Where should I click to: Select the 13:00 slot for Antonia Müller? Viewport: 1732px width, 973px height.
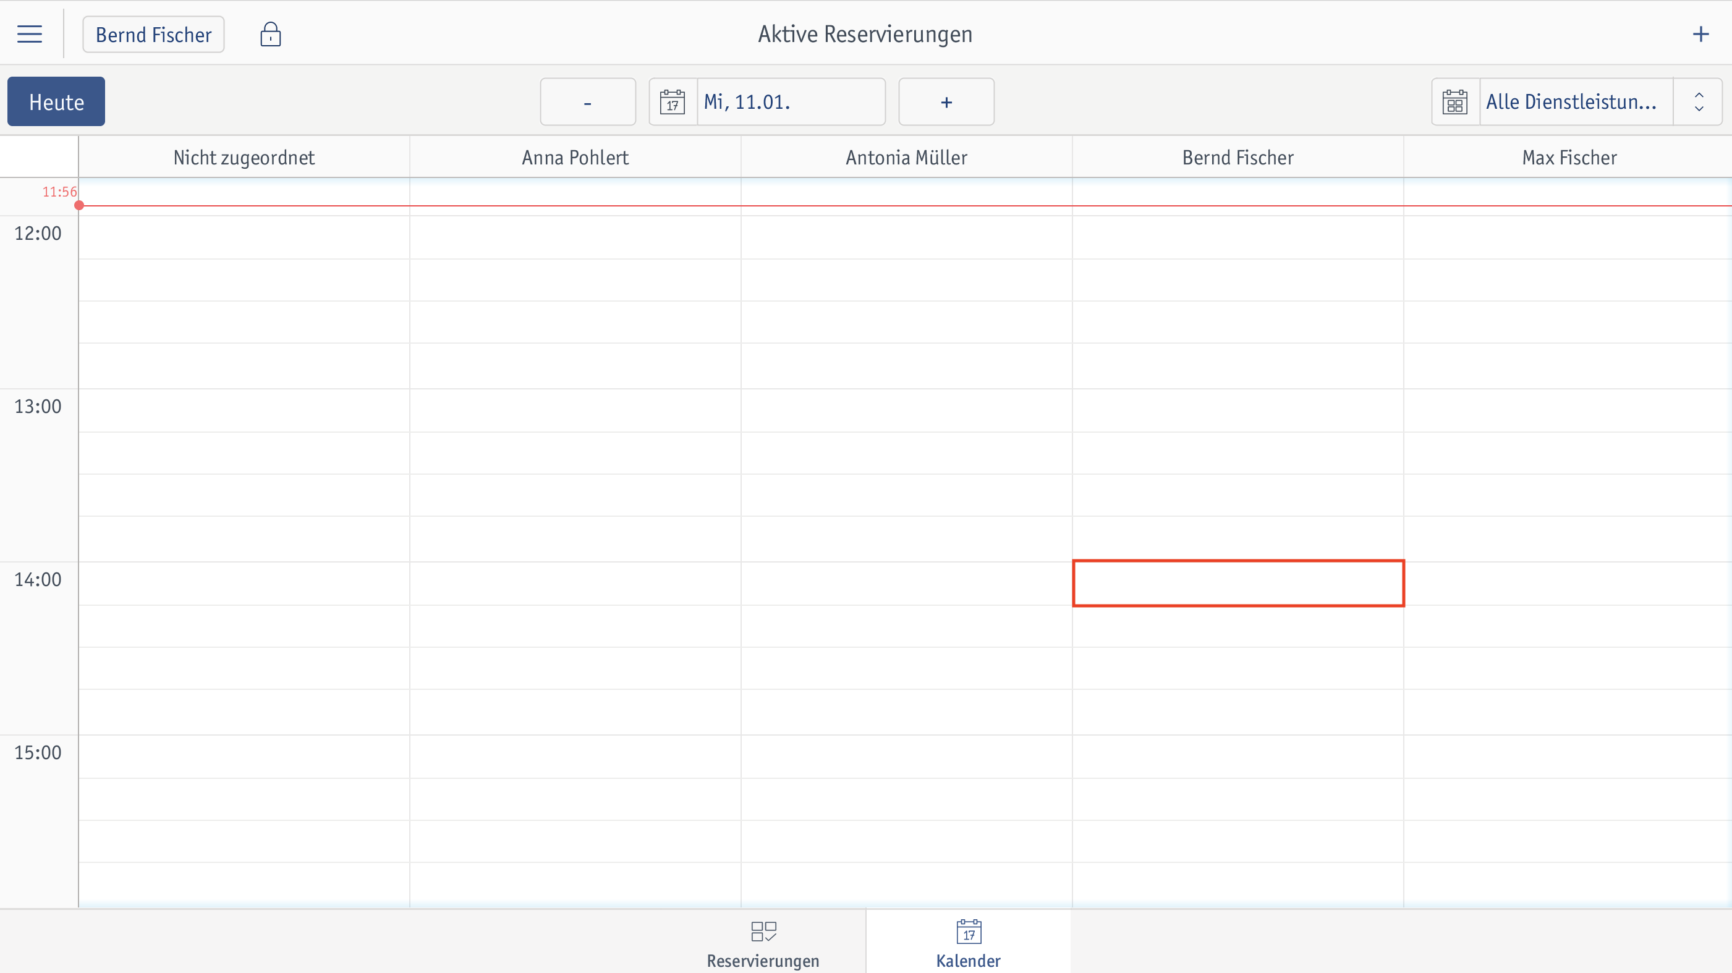coord(906,410)
